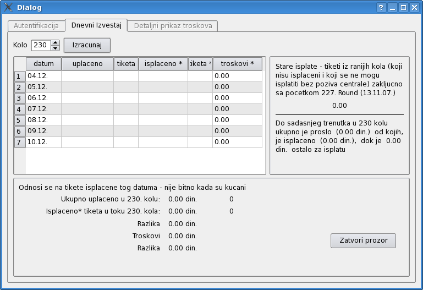Increase the Kolo value with up arrow
The image size is (423, 290).
click(x=55, y=42)
